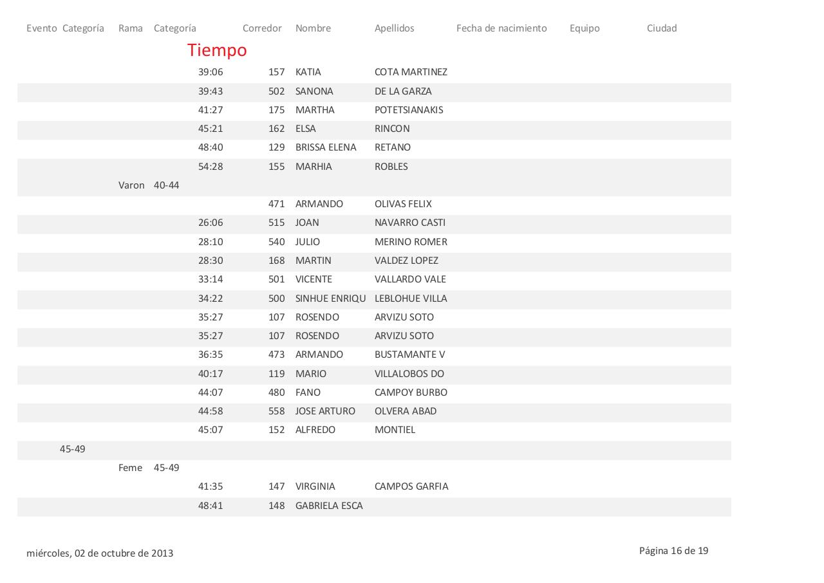The image size is (824, 583).
Task: Select surname 'CAMPOS GARFIA'
Action: [x=411, y=486]
